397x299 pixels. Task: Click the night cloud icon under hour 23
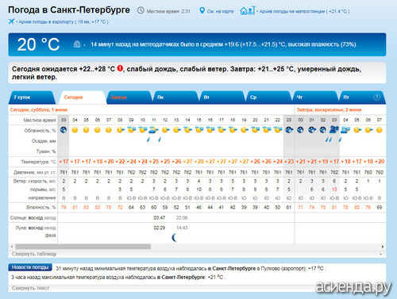(289, 130)
